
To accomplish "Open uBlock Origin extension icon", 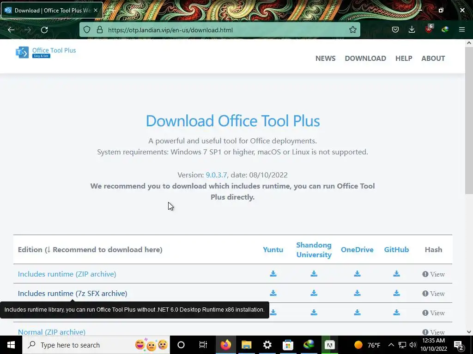I will point(429,29).
